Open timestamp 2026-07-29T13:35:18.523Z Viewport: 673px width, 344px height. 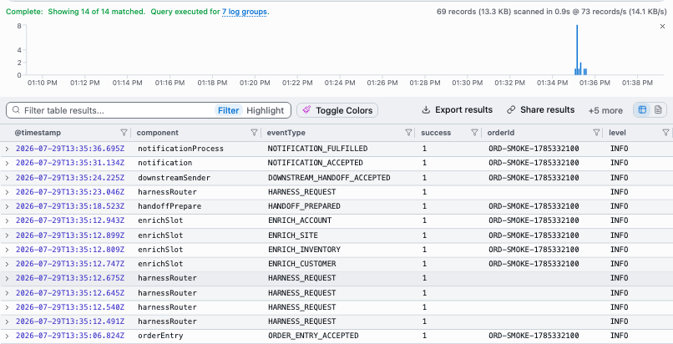[x=70, y=206]
